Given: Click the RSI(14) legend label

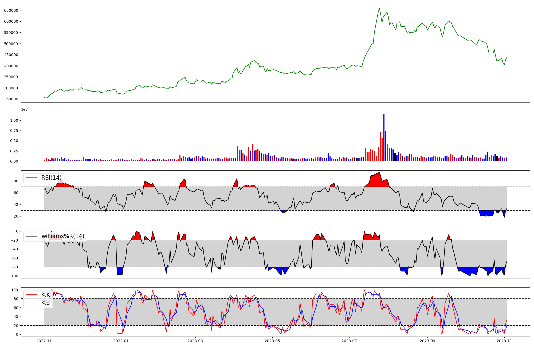Looking at the screenshot, I should 51,178.
